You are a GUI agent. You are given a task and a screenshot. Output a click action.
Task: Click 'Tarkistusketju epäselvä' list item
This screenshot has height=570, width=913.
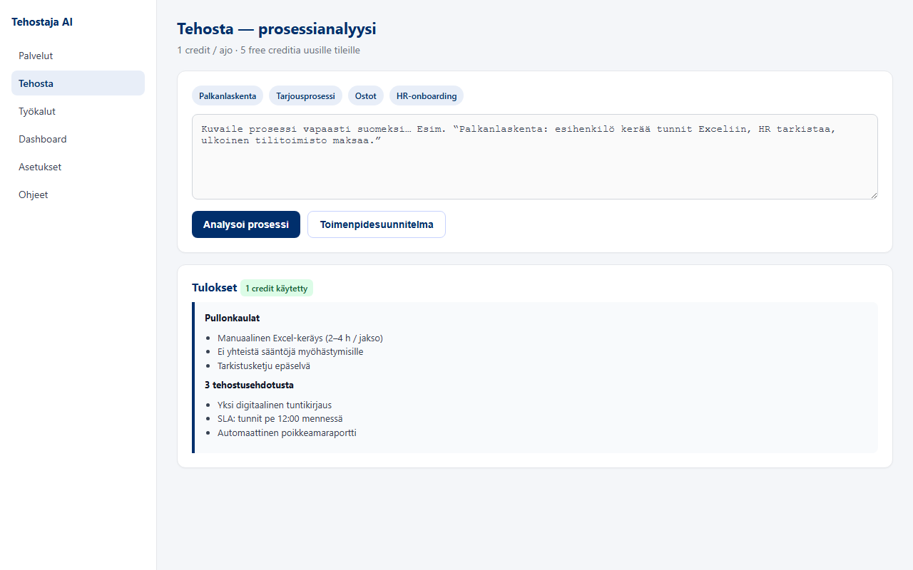264,366
